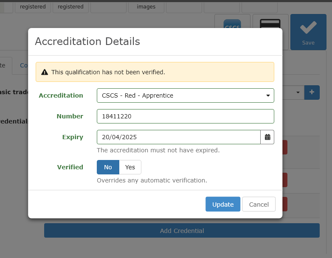Open the Expiry date calendar picker icon

267,137
